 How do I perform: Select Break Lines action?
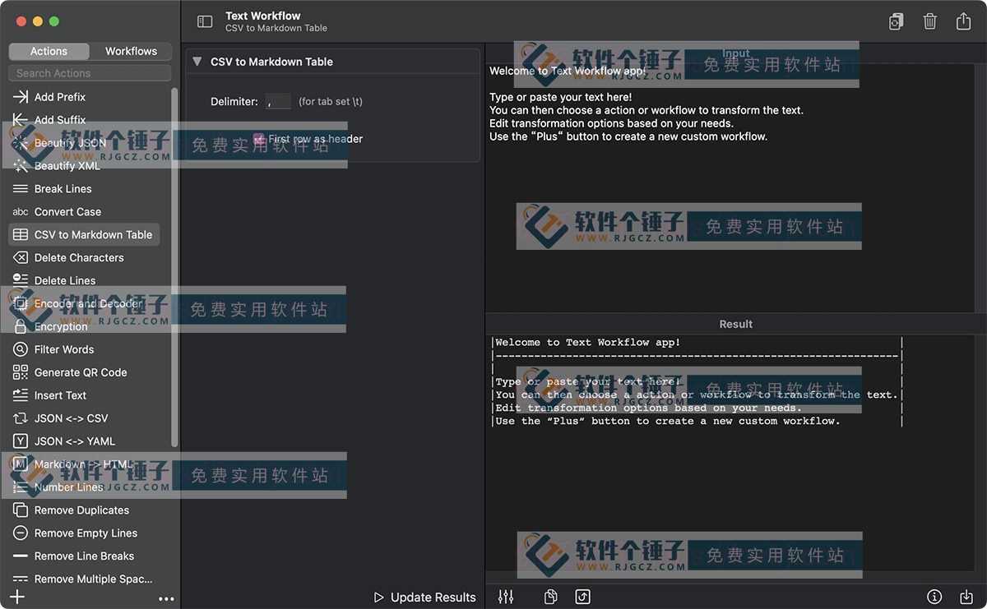point(63,189)
